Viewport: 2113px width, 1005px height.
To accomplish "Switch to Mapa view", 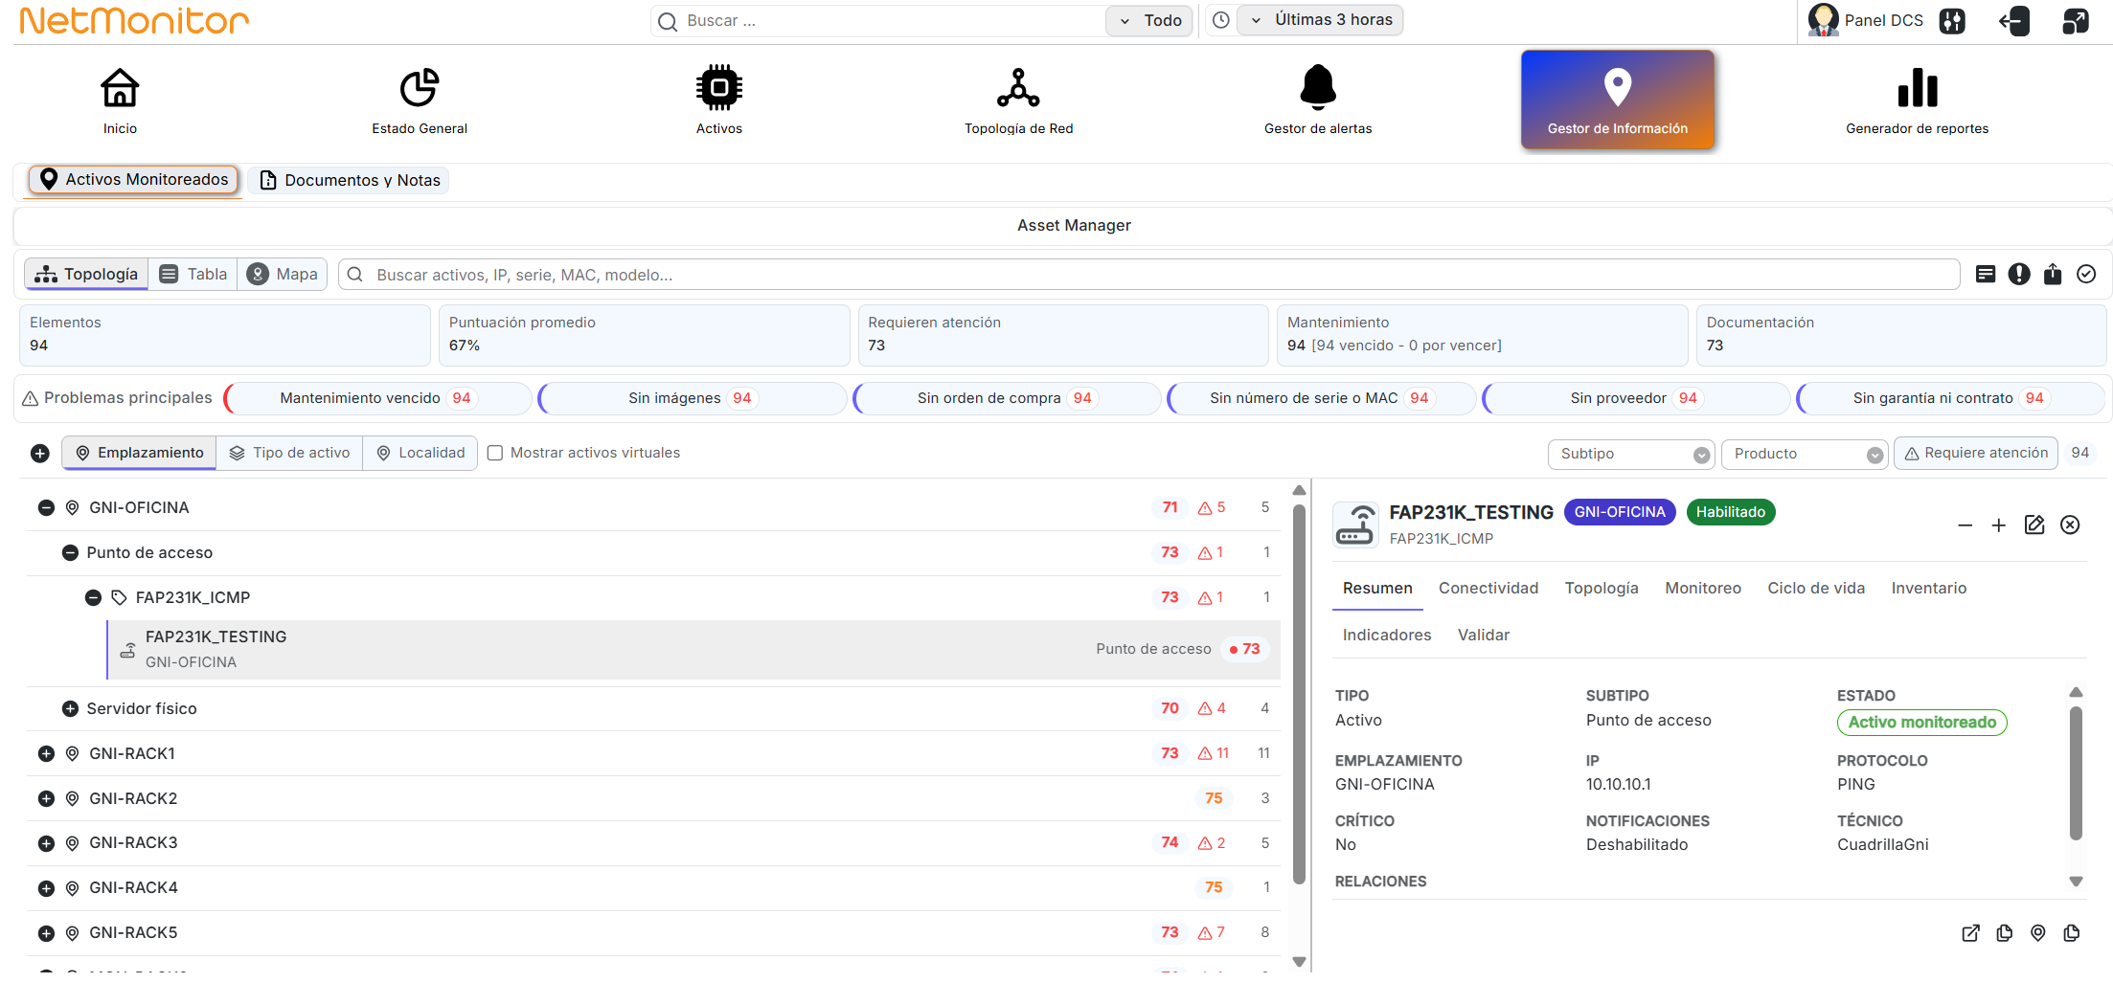I will 283,274.
